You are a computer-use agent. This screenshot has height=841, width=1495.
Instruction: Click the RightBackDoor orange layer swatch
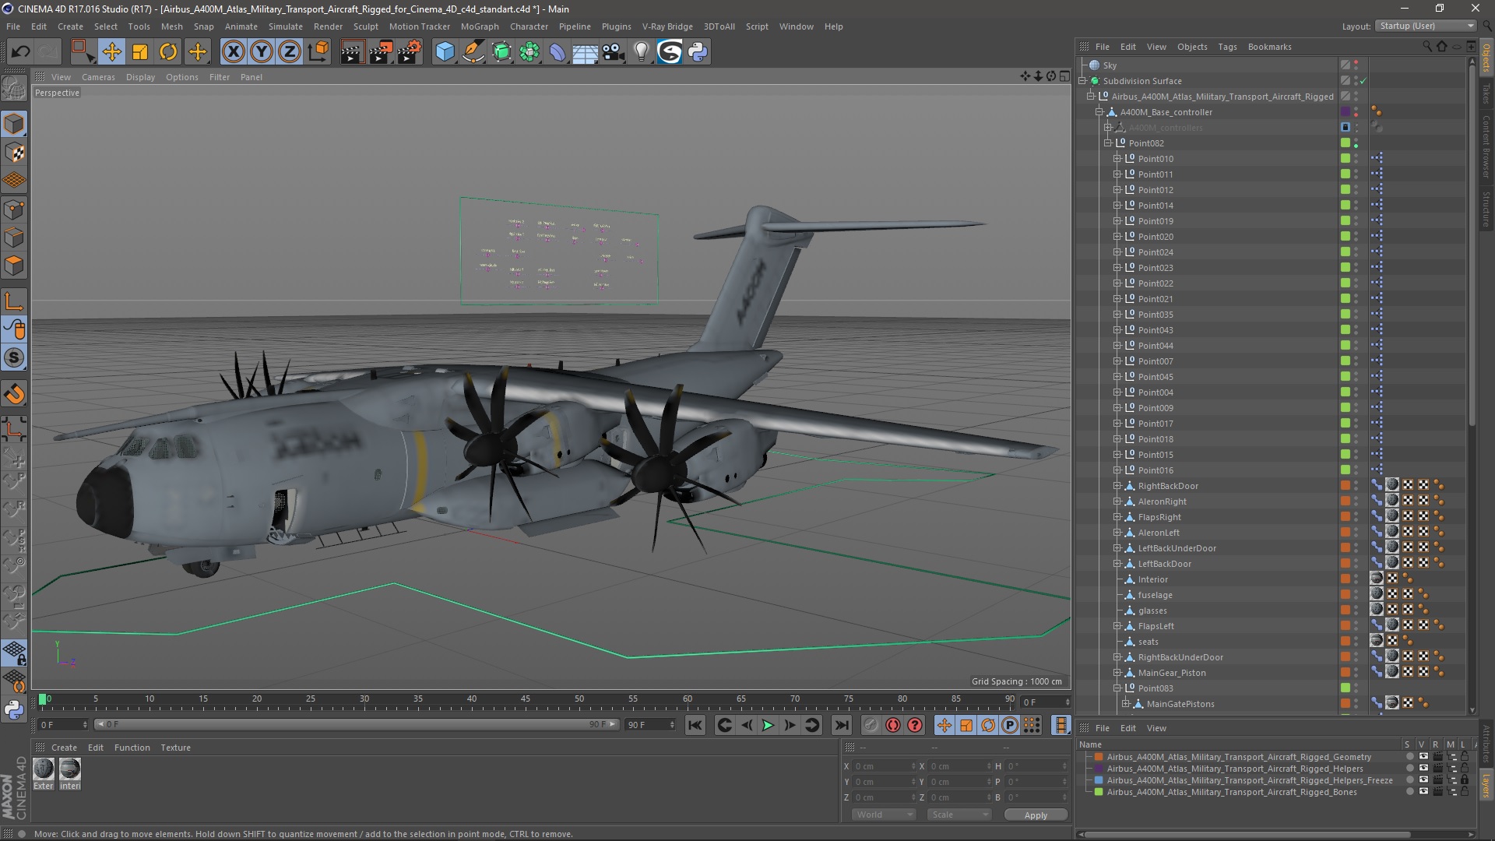click(x=1345, y=486)
